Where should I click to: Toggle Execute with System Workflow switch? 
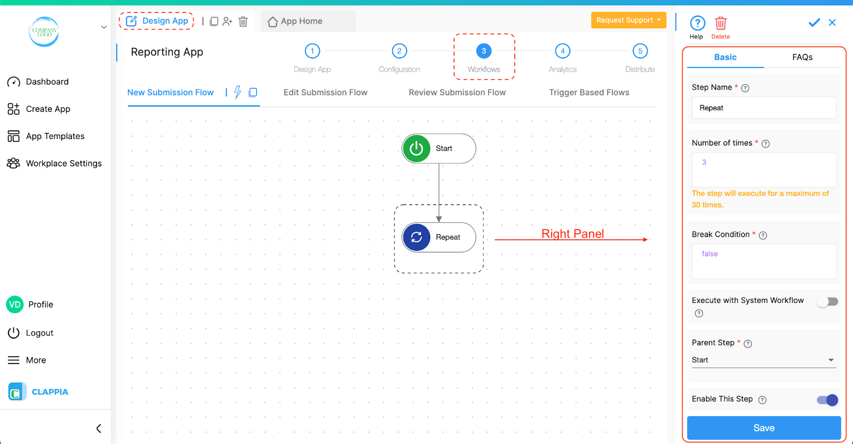[x=827, y=302]
